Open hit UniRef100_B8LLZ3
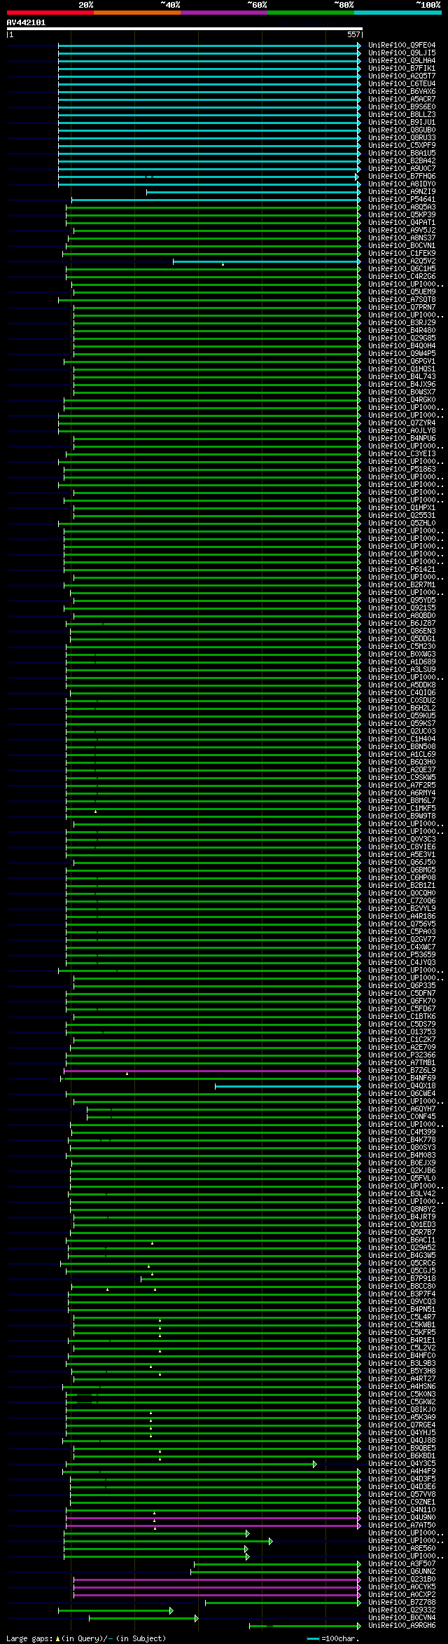Image resolution: width=448 pixels, height=1644 pixels. [x=402, y=115]
